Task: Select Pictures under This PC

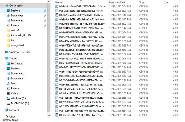Action: click(15, 88)
